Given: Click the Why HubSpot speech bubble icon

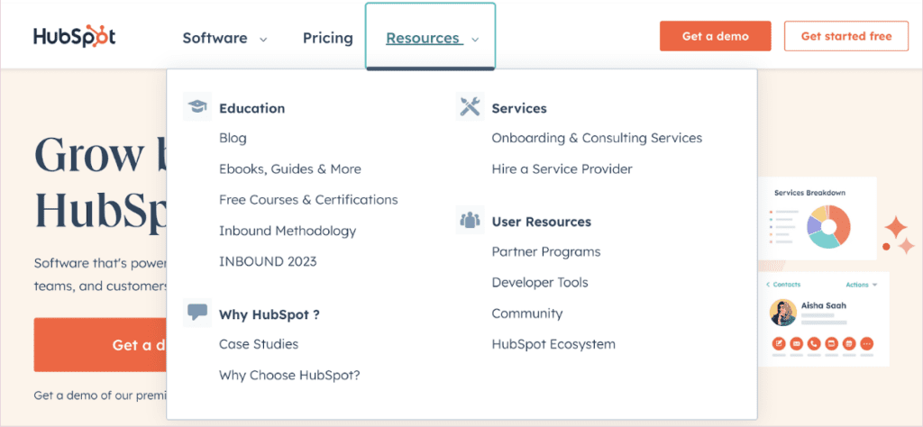Looking at the screenshot, I should 197,313.
